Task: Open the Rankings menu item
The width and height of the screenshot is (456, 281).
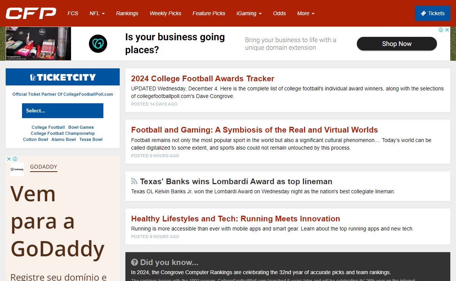Action: (127, 13)
